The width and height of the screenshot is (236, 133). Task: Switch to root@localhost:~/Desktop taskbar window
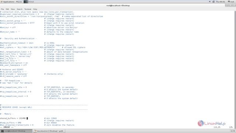pyautogui.click(x=16, y=131)
